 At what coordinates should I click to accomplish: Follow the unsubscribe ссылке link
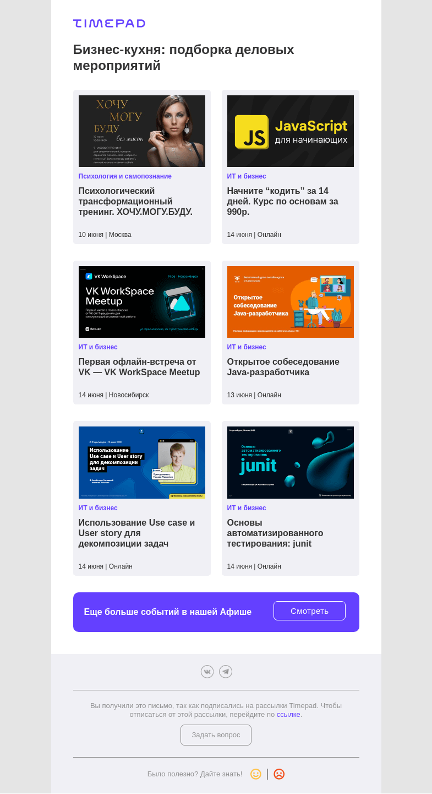coord(288,715)
